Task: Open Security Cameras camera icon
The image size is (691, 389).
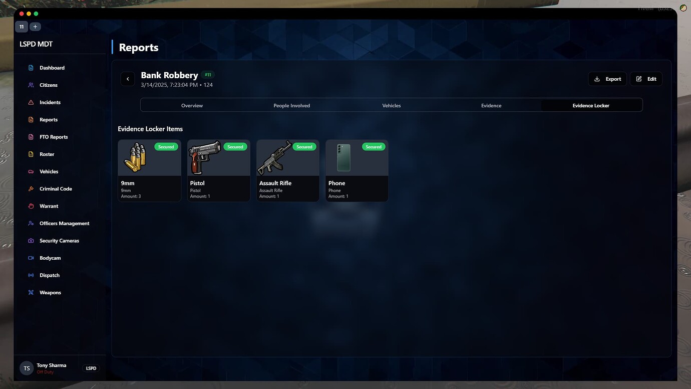Action: click(31, 241)
